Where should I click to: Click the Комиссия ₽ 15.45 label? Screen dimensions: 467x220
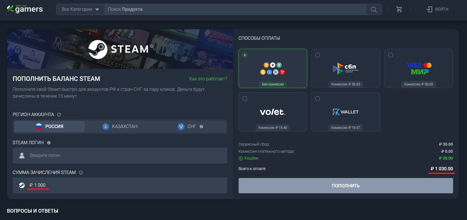point(273,128)
